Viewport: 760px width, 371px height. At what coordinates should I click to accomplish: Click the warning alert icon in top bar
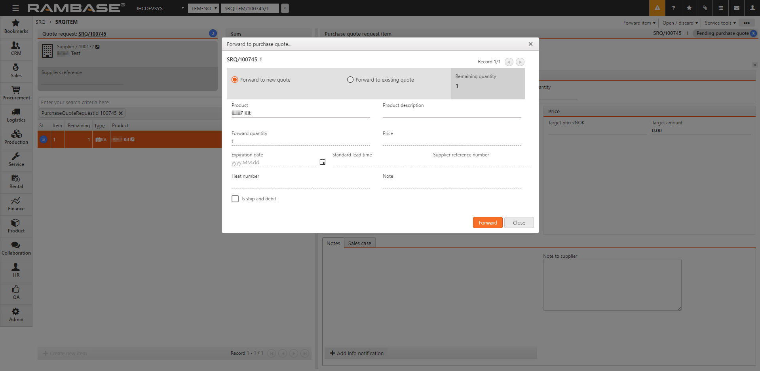(x=657, y=8)
